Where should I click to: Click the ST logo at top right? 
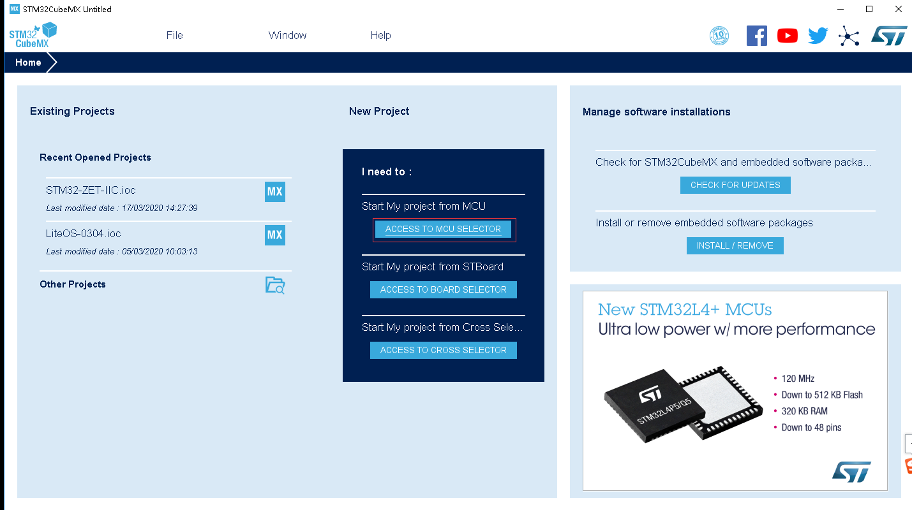(889, 36)
